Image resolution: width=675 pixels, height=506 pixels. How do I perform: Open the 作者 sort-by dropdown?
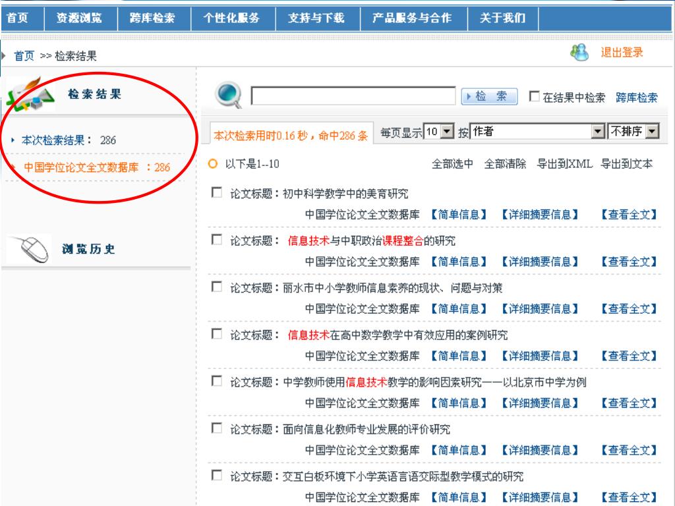537,131
